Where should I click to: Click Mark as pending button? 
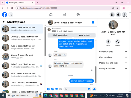[x=60, y=35]
